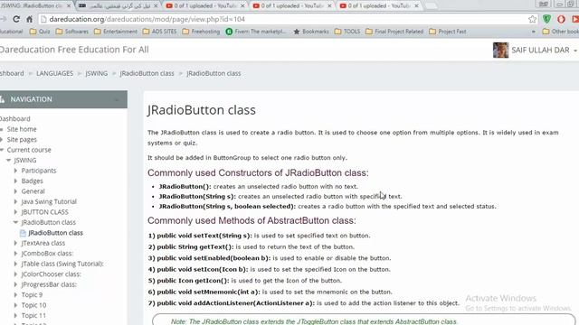Open the user menu dropdown arrow

pyautogui.click(x=575, y=51)
